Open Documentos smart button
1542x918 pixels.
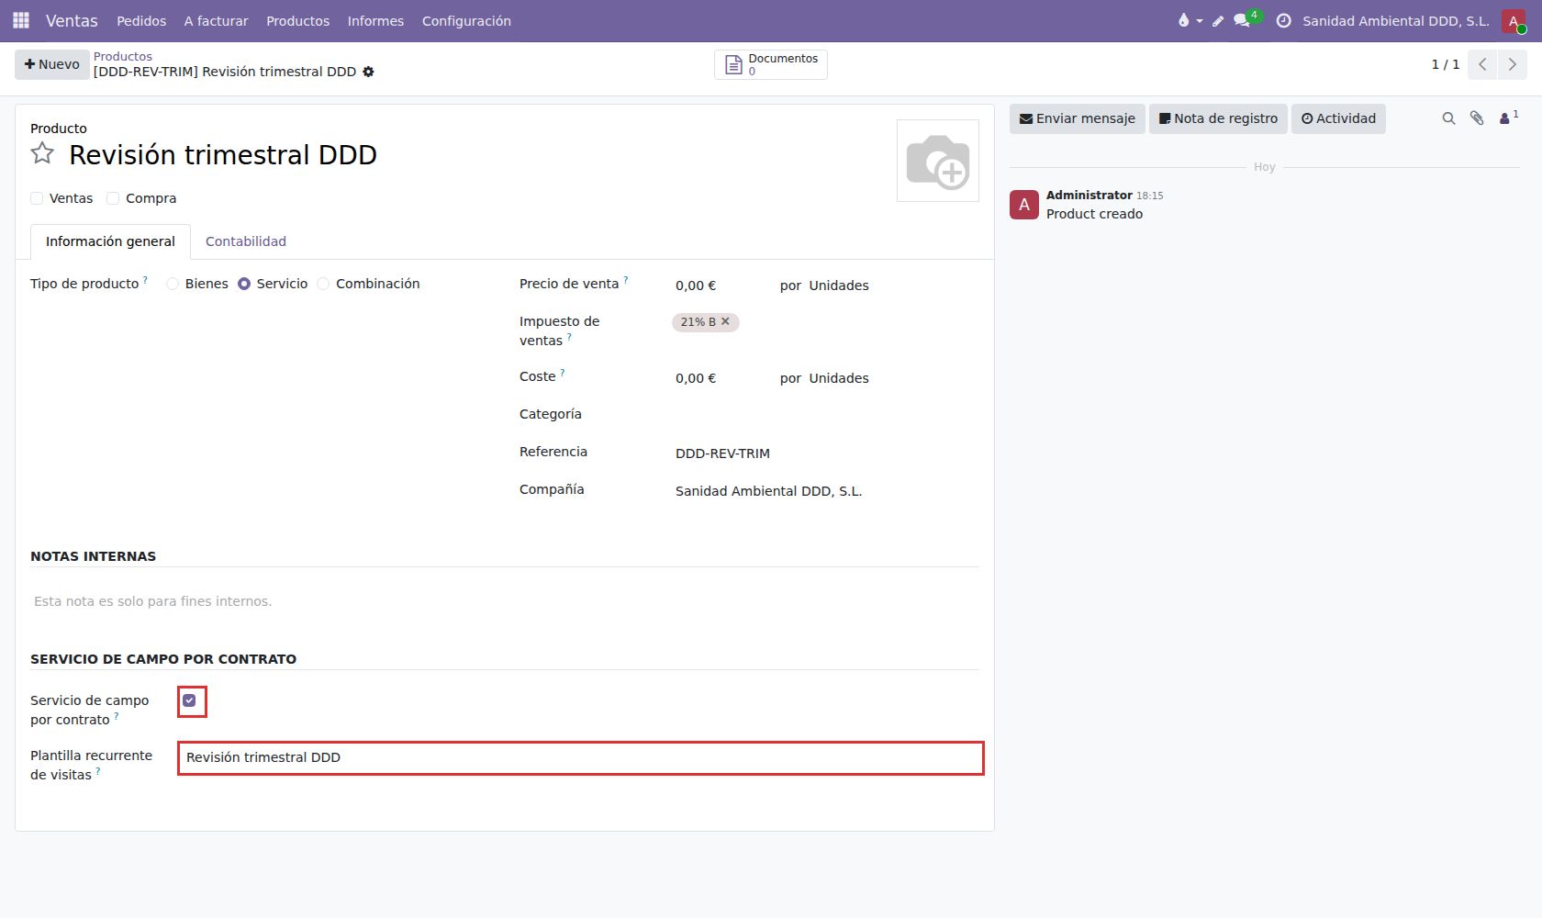(x=771, y=64)
